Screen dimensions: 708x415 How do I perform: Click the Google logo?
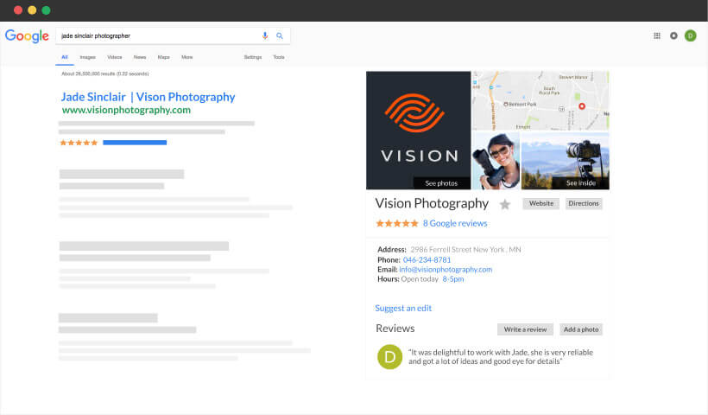pyautogui.click(x=27, y=35)
